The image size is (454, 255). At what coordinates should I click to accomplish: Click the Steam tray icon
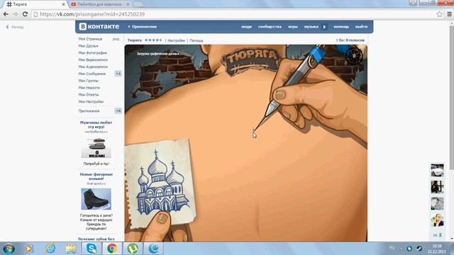click(419, 249)
